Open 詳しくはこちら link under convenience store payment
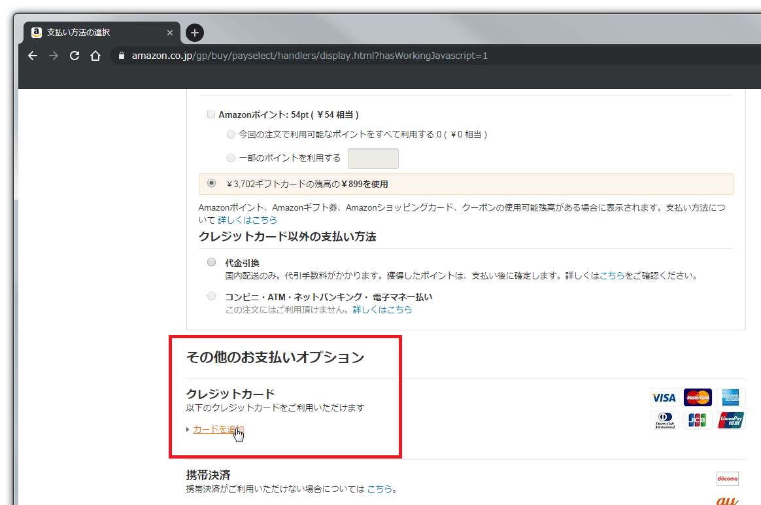The image size is (761, 505). pos(382,309)
